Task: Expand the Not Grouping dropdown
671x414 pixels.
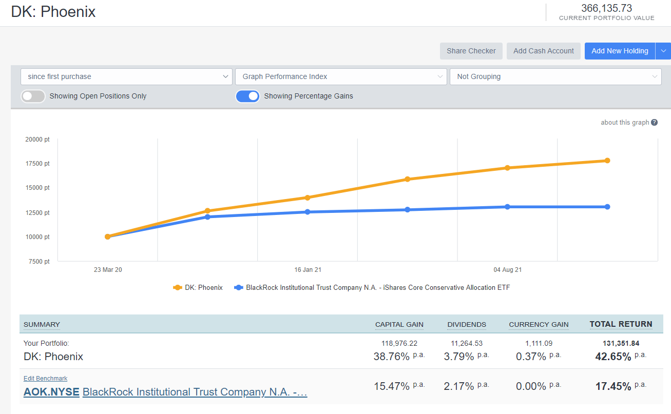Action: pos(555,76)
